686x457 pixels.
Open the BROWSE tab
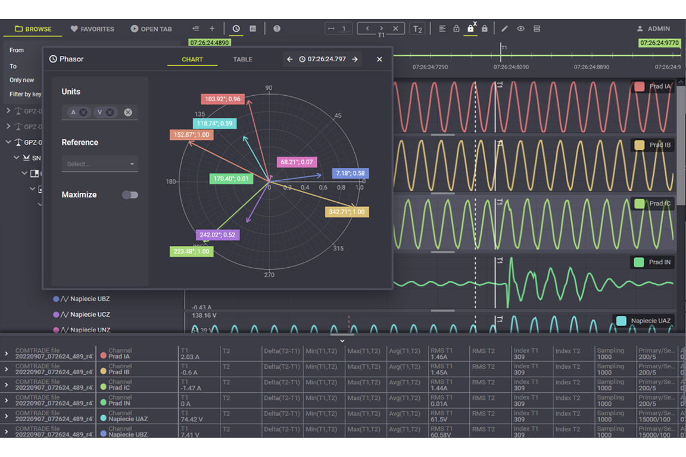point(33,29)
